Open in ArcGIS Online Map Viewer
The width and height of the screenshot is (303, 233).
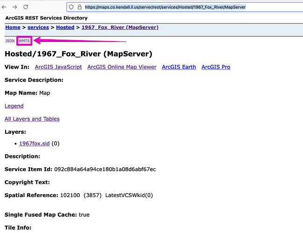pos(122,67)
